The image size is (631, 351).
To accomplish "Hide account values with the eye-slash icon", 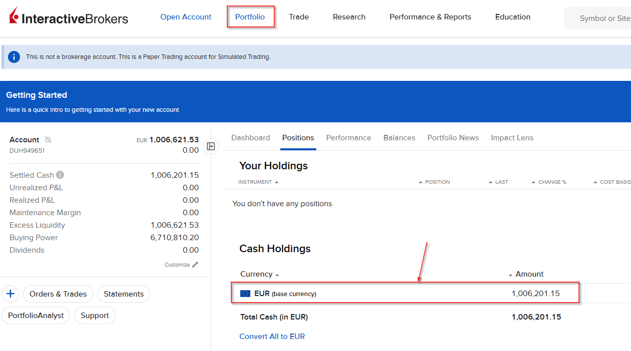I will (x=48, y=139).
